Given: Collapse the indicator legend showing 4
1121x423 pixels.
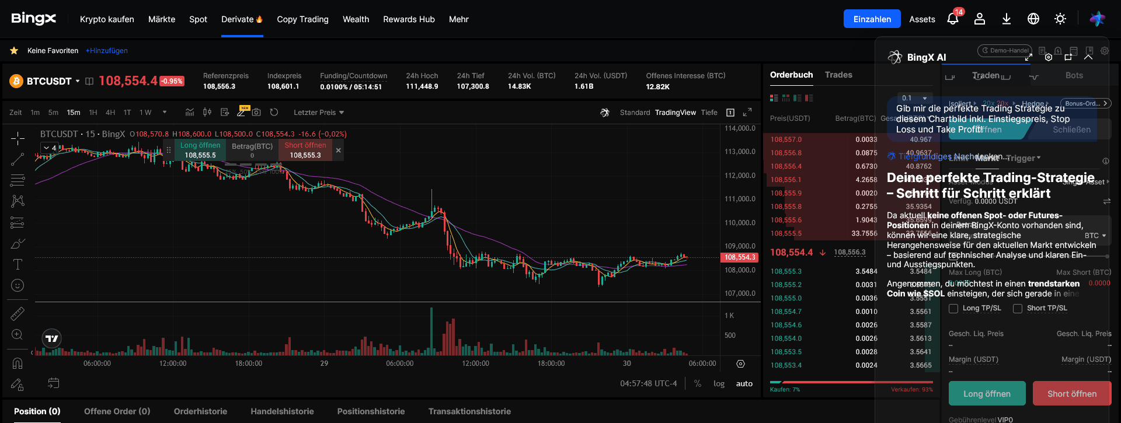Looking at the screenshot, I should 50,148.
